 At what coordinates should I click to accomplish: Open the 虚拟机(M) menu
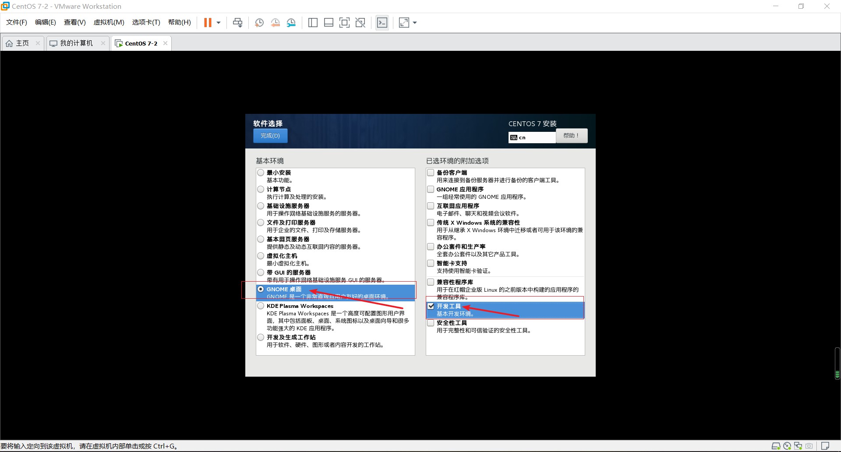pos(109,22)
